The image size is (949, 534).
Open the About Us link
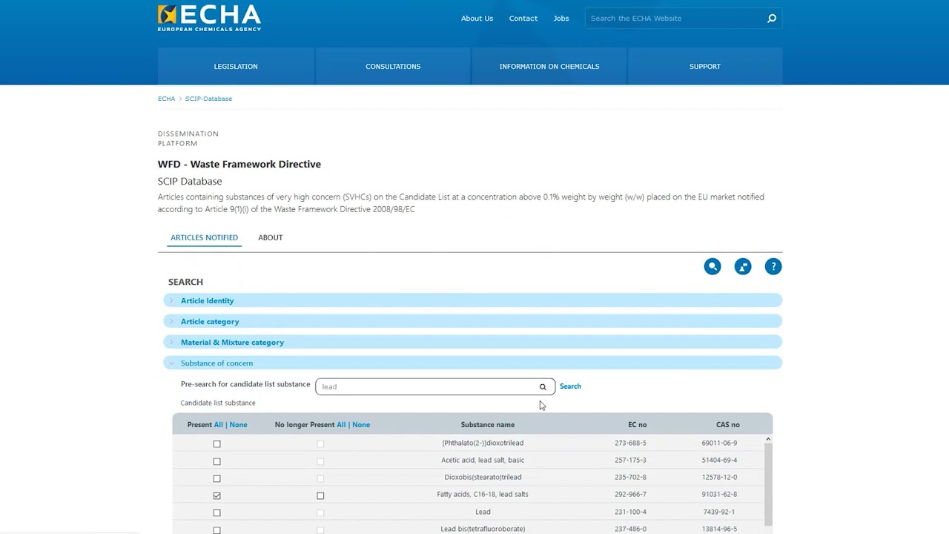pos(477,19)
